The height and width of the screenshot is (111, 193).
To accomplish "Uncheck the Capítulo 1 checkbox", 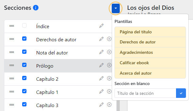I will click(x=24, y=91).
